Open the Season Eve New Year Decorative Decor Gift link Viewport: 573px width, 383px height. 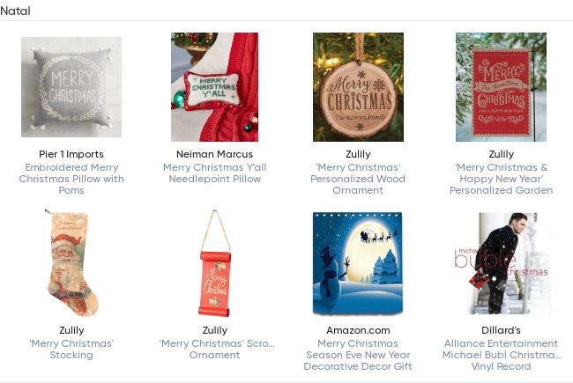point(358,355)
